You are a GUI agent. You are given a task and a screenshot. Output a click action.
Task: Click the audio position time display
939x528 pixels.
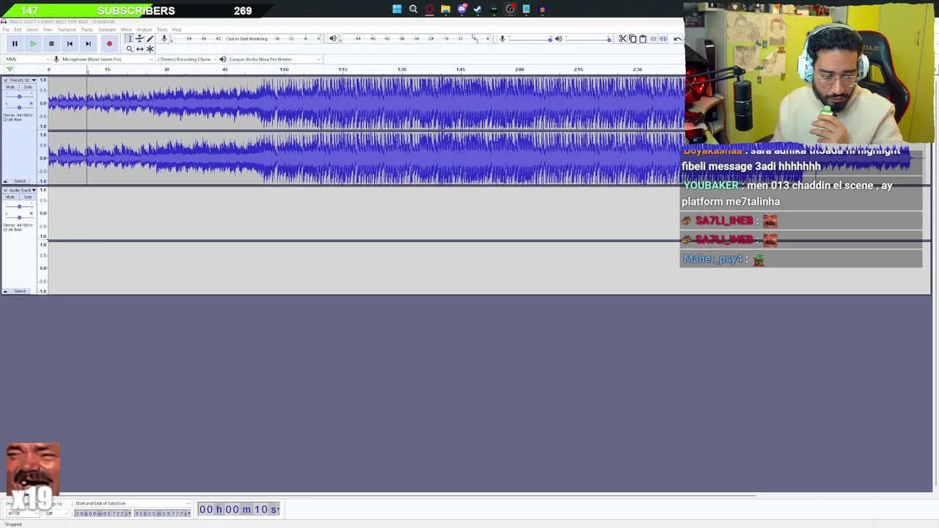click(239, 509)
